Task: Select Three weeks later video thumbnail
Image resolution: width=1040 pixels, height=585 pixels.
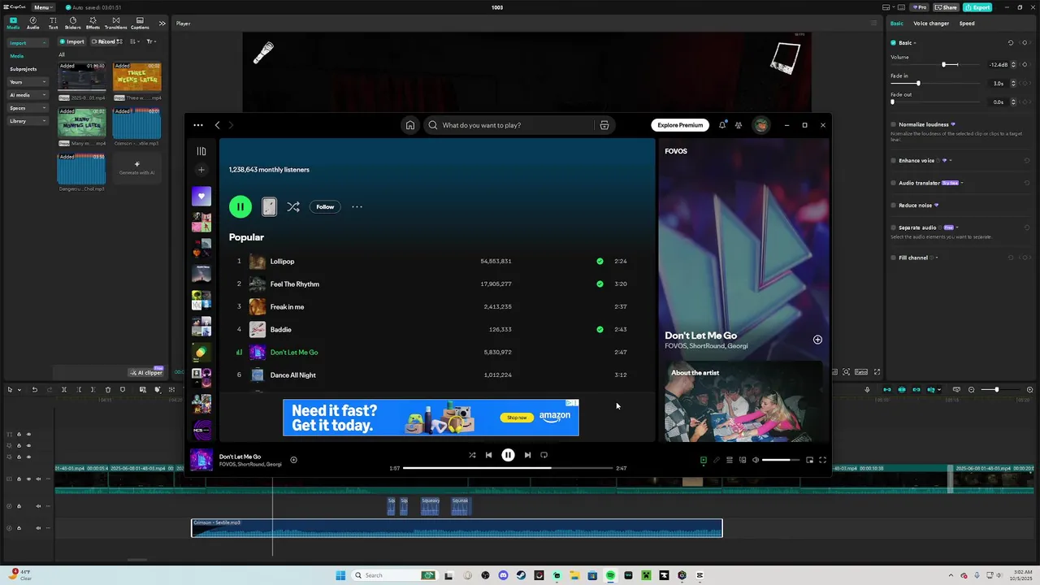Action: (x=136, y=77)
